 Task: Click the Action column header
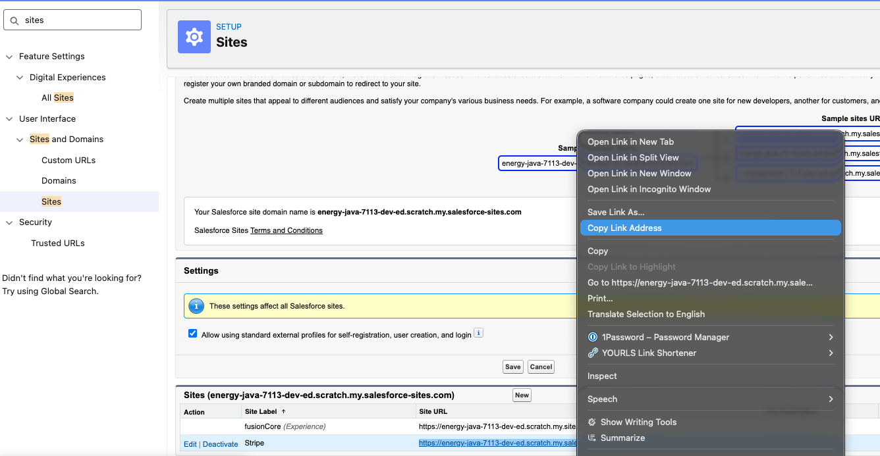pyautogui.click(x=194, y=412)
